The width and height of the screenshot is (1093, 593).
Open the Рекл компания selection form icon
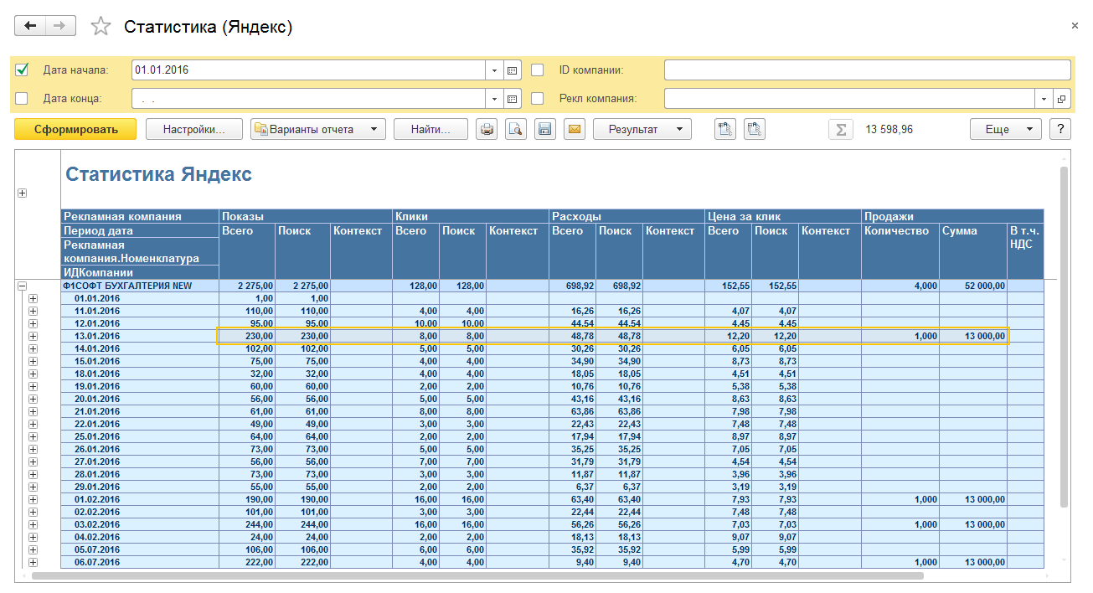1061,99
